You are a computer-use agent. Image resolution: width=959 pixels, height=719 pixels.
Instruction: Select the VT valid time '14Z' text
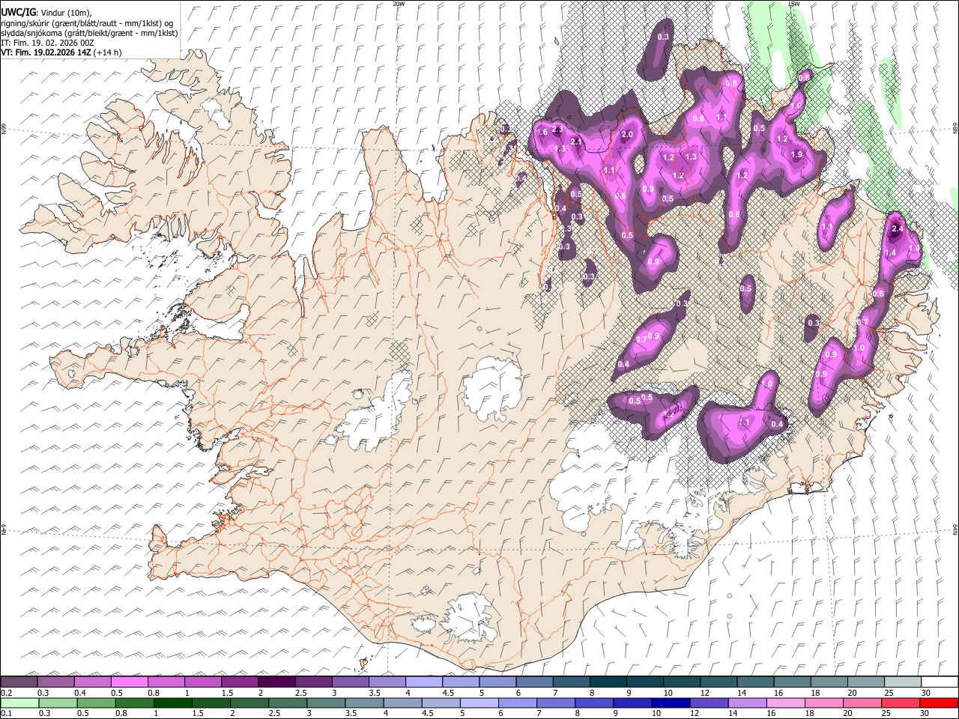(46, 52)
